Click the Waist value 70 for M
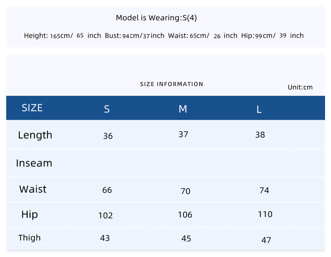The image size is (331, 257). coord(186,191)
